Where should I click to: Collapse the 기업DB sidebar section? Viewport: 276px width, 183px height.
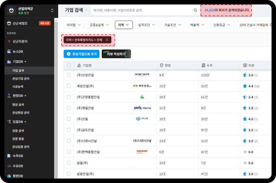(25, 62)
